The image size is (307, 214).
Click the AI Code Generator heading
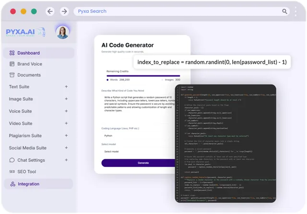click(128, 45)
